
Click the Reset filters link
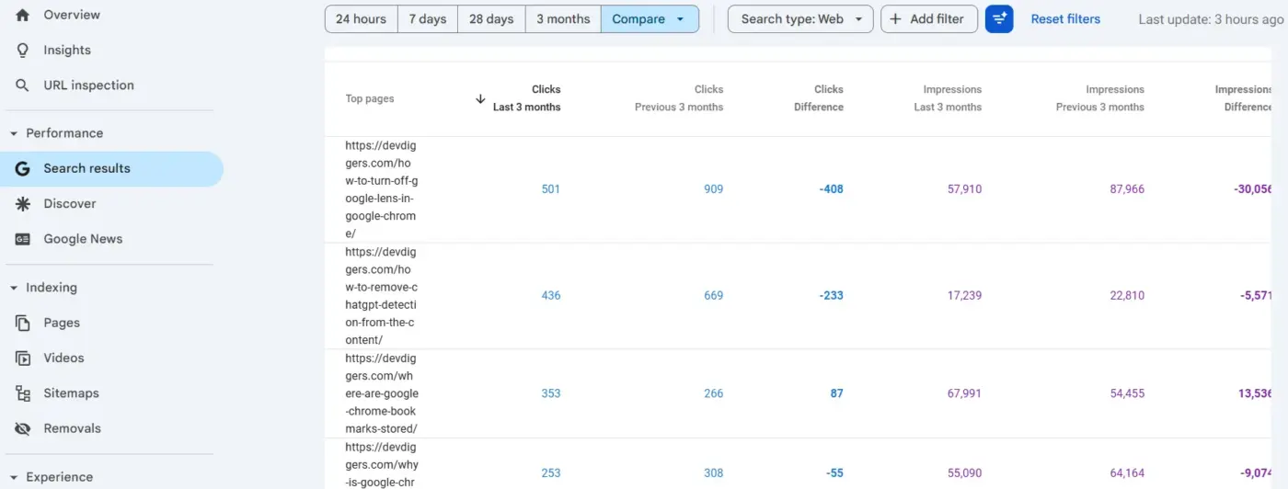pos(1065,18)
